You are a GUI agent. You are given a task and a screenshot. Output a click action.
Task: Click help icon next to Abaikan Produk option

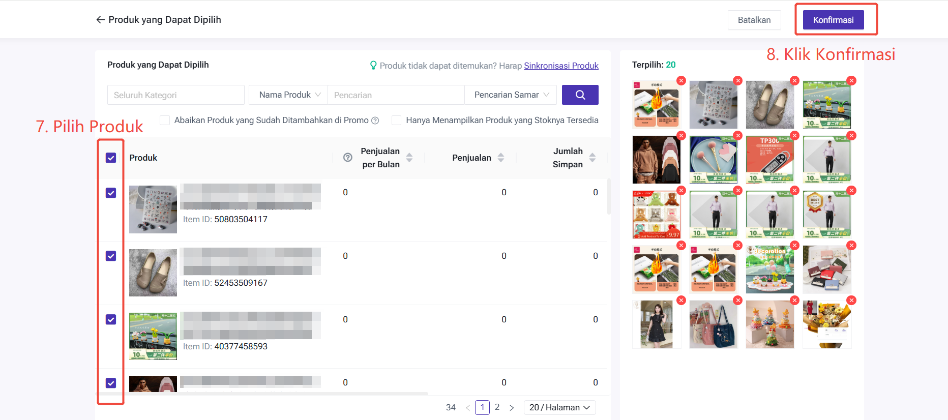click(375, 121)
